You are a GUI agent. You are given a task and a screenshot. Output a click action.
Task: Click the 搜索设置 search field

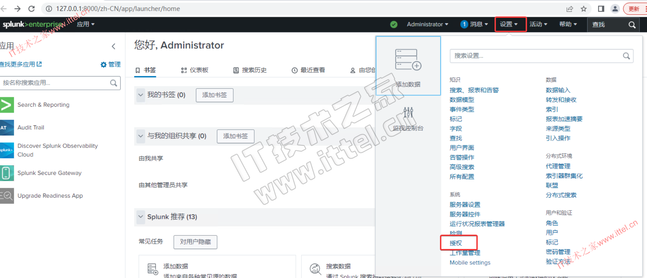537,56
